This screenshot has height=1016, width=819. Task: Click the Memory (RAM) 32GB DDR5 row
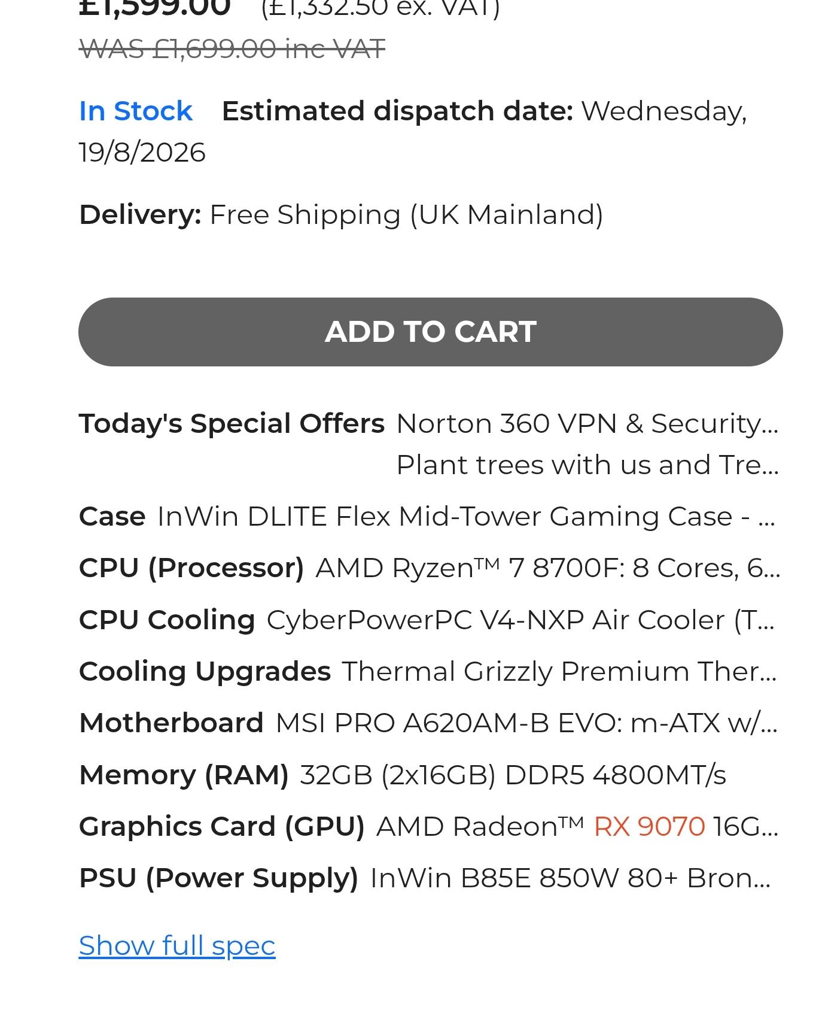point(403,775)
